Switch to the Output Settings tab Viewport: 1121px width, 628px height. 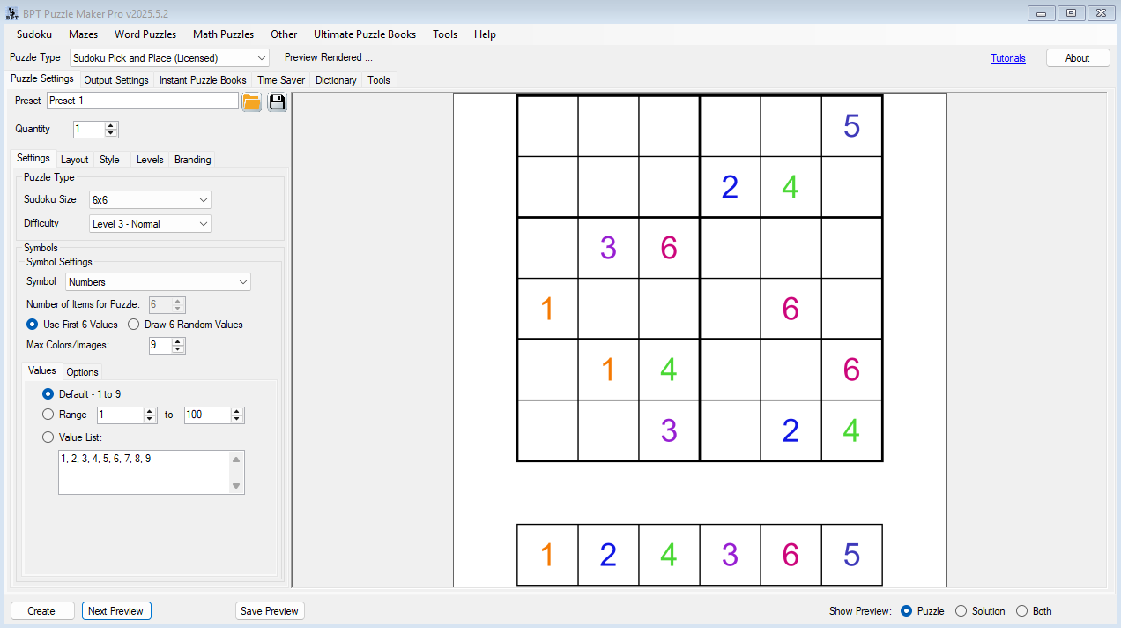(x=115, y=79)
